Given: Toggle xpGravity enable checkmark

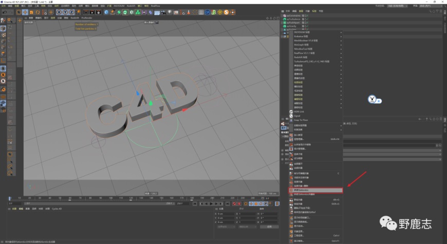Looking at the screenshot, I should point(307,26).
